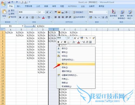Toggle align text left in ribbon
This screenshot has height=105, width=135.
pos(56,17)
